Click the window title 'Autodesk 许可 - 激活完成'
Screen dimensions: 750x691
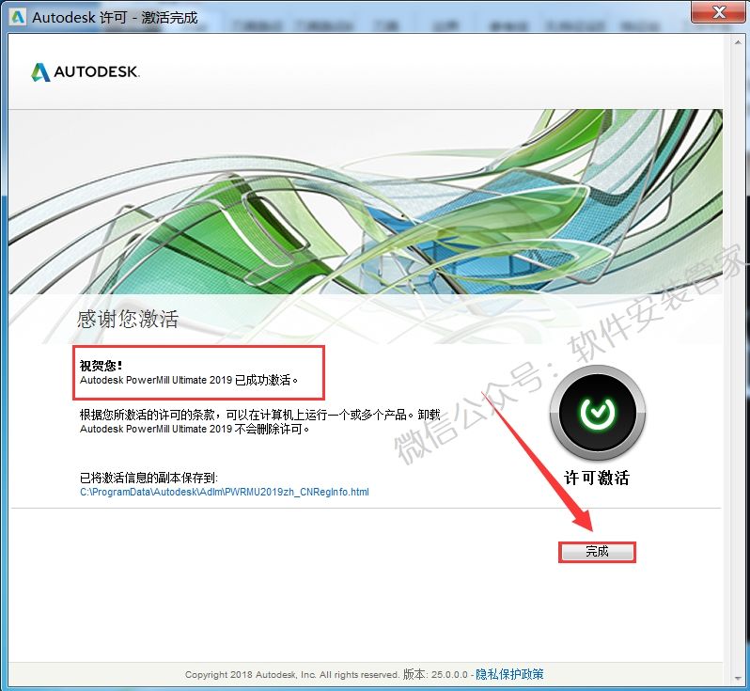[x=115, y=17]
